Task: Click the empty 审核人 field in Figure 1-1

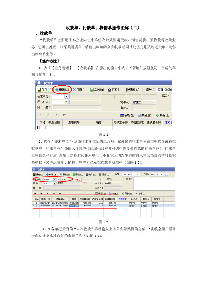Action: click(144, 108)
